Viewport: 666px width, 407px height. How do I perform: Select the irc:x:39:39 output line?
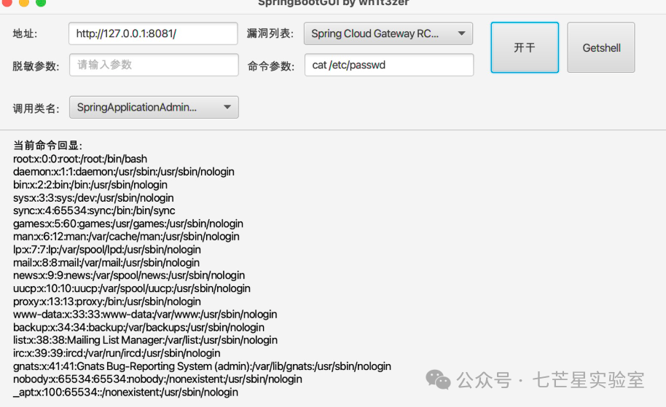tap(117, 353)
